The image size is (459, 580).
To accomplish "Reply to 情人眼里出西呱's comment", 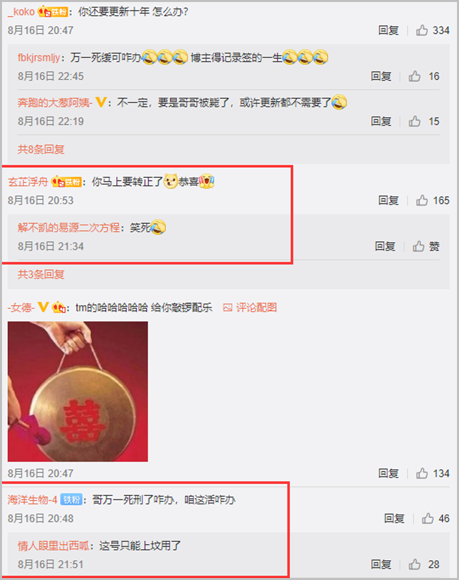I will pos(381,564).
